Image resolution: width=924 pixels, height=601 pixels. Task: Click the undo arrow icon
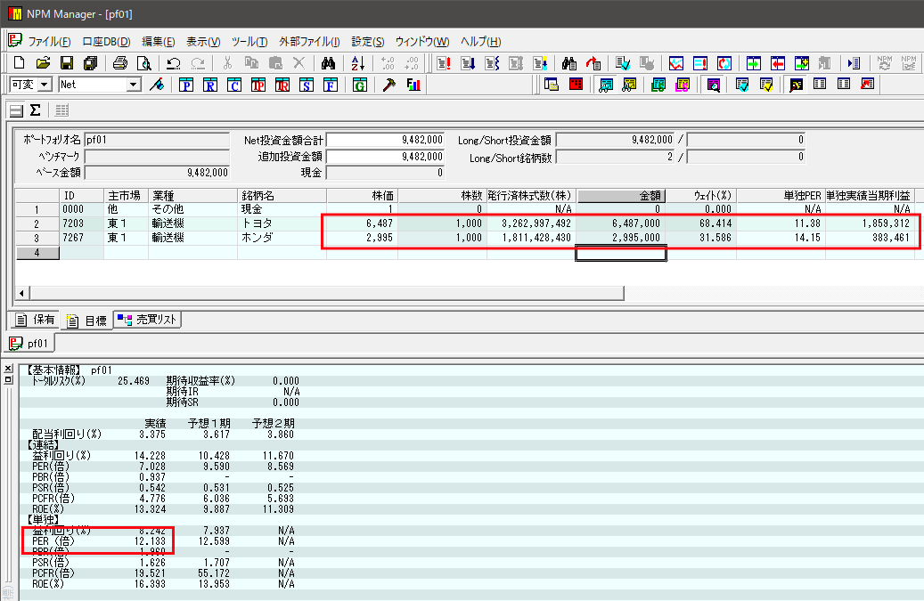pyautogui.click(x=174, y=63)
